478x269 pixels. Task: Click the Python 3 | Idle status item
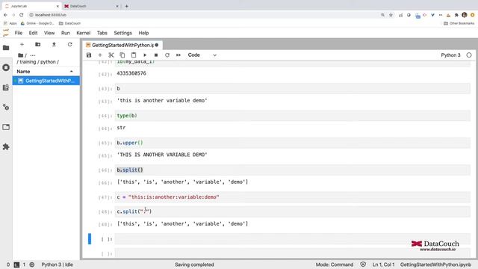(58, 265)
